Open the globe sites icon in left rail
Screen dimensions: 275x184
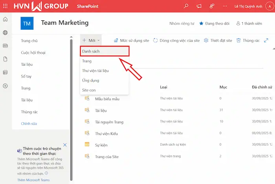pyautogui.click(x=5, y=32)
